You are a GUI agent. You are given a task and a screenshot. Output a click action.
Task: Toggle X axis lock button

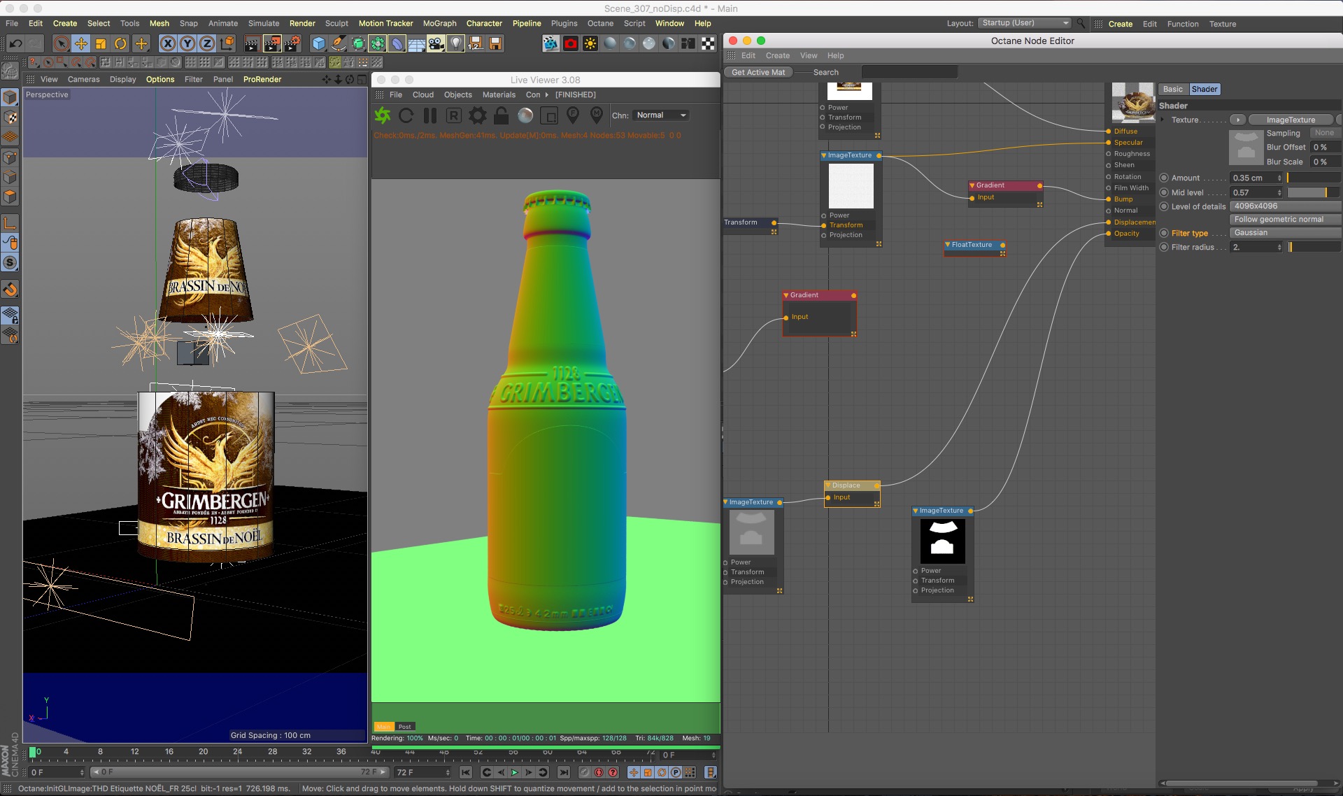coord(168,44)
